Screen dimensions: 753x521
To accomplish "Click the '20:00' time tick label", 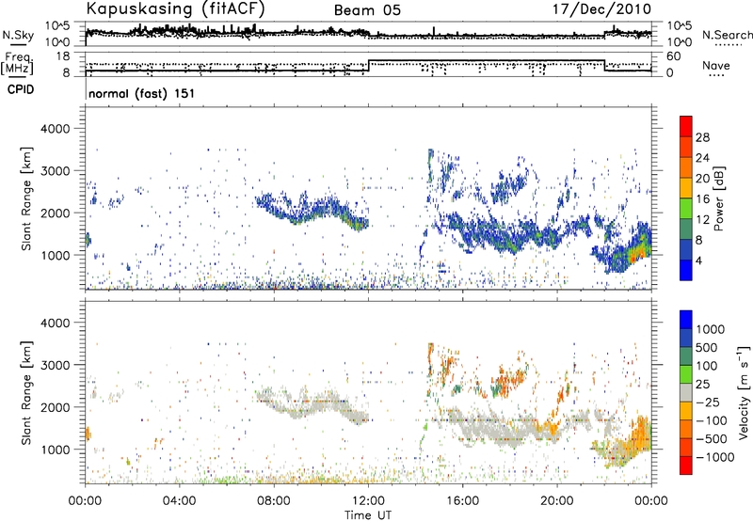I will pos(556,501).
